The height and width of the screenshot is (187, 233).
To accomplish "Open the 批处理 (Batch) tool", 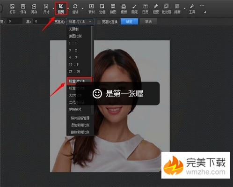I will 167,9.
